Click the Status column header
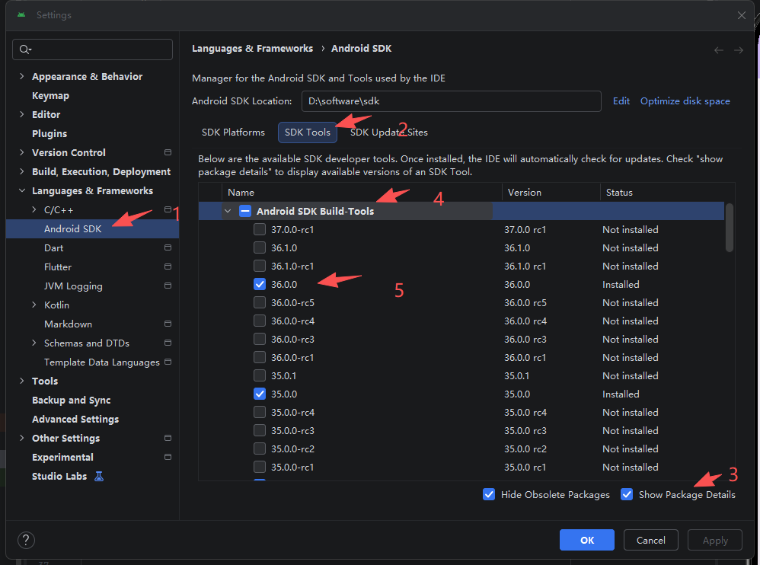Viewport: 760px width, 565px height. click(667, 193)
